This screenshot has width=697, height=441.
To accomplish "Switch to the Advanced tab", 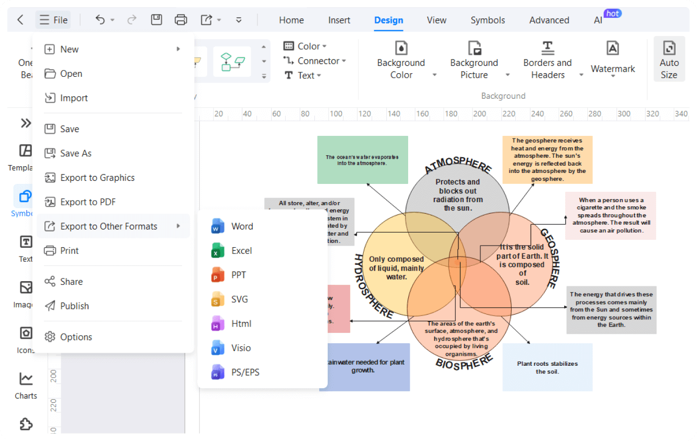I will click(549, 20).
